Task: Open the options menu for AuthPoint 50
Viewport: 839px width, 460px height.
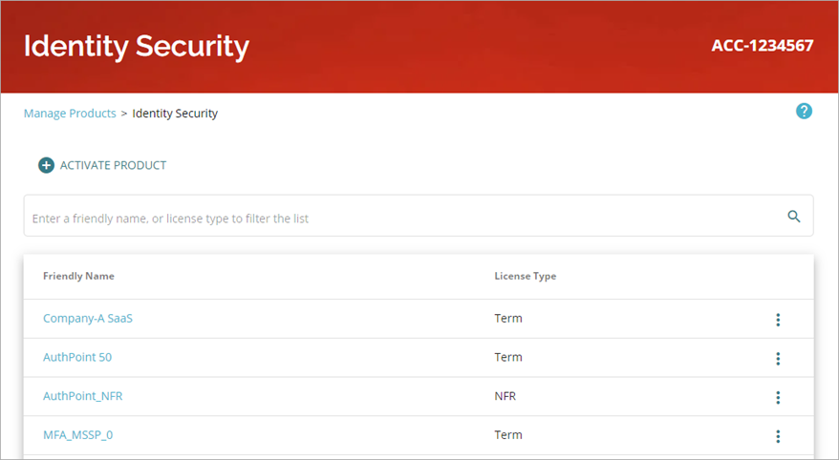Action: click(x=778, y=359)
